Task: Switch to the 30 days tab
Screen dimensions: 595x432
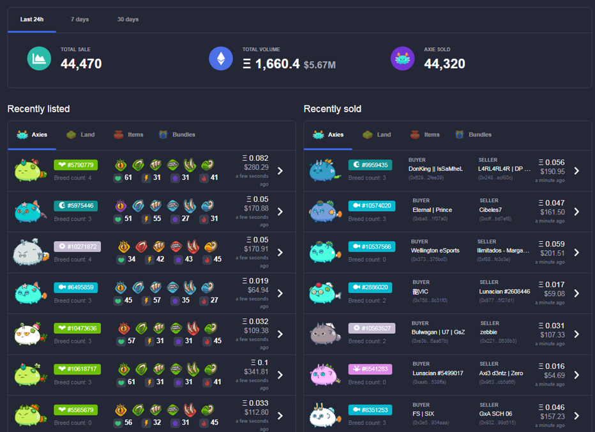Action: 128,19
